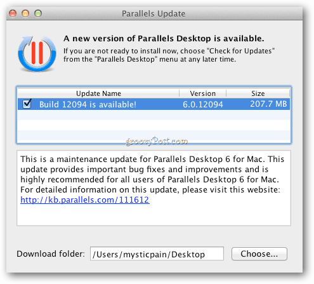Open the kb.parallels.com/111612 link
The image size is (314, 284).
point(85,199)
